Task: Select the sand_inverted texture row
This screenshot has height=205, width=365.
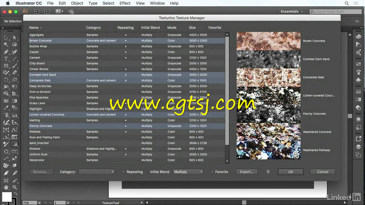Action: coord(127,143)
